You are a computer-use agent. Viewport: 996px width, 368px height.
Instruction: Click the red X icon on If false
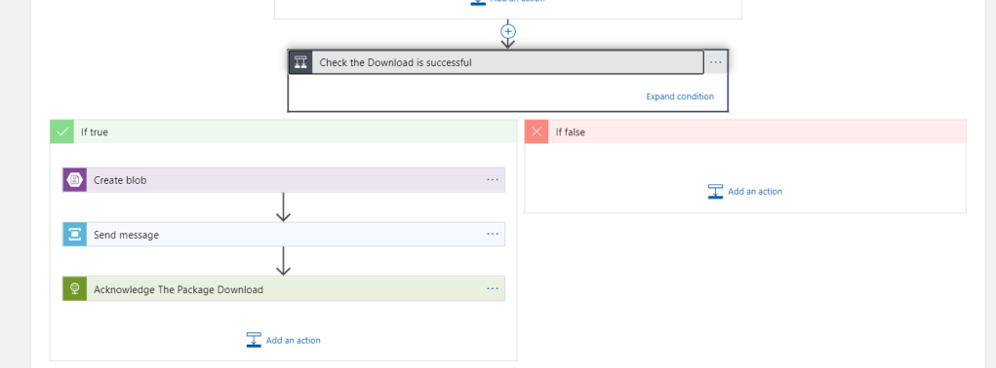coord(537,131)
